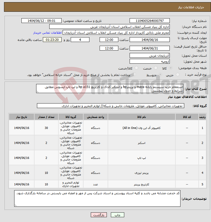
Task: Select the پرینتر لیزری item name cell
Action: point(142,173)
